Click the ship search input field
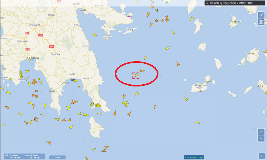The height and width of the screenshot is (160, 267). (235, 3)
